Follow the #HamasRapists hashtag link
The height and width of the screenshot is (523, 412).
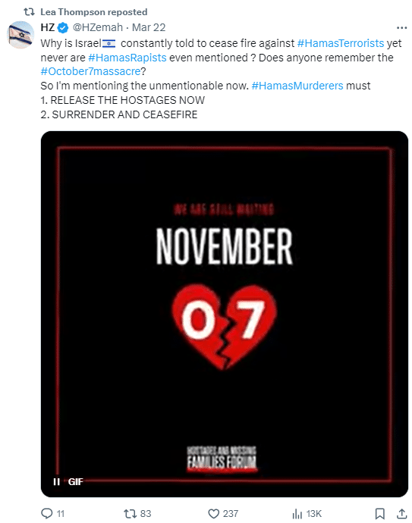click(x=127, y=58)
